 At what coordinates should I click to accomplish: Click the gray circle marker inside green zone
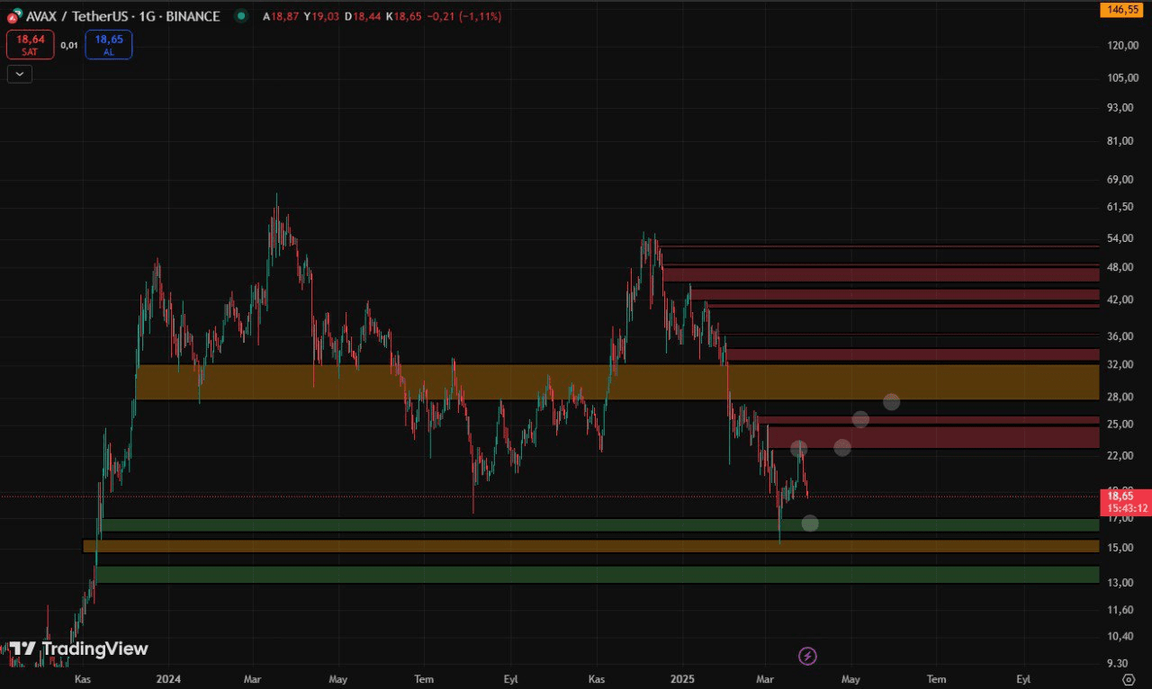pos(809,523)
